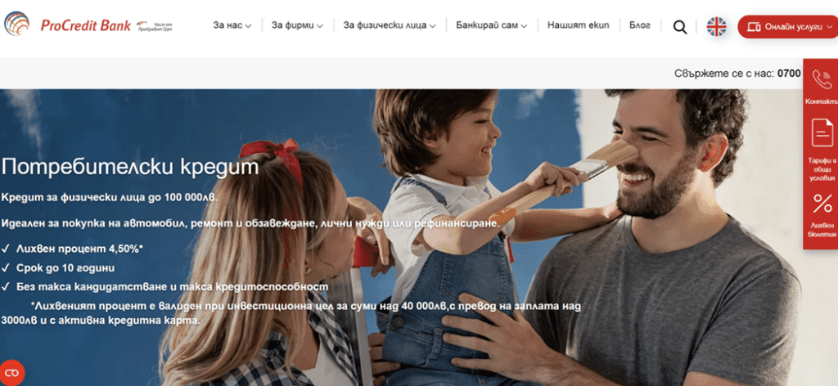Open the Онлайн услуги button
Viewport: 838px width, 386px height.
tap(788, 27)
